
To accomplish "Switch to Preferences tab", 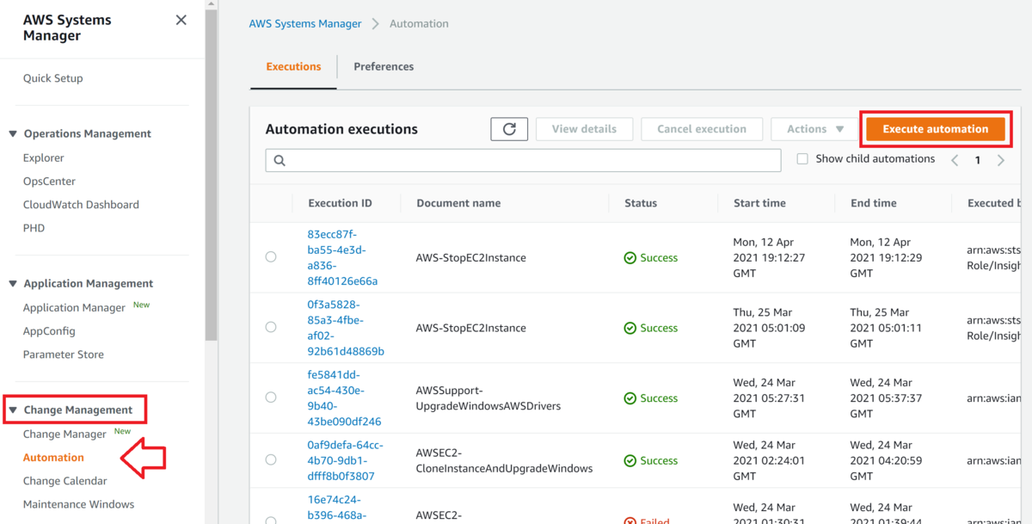I will (384, 66).
